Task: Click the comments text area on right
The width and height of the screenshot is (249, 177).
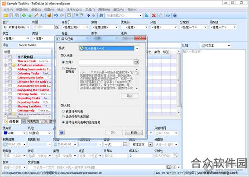Action: [x=214, y=109]
